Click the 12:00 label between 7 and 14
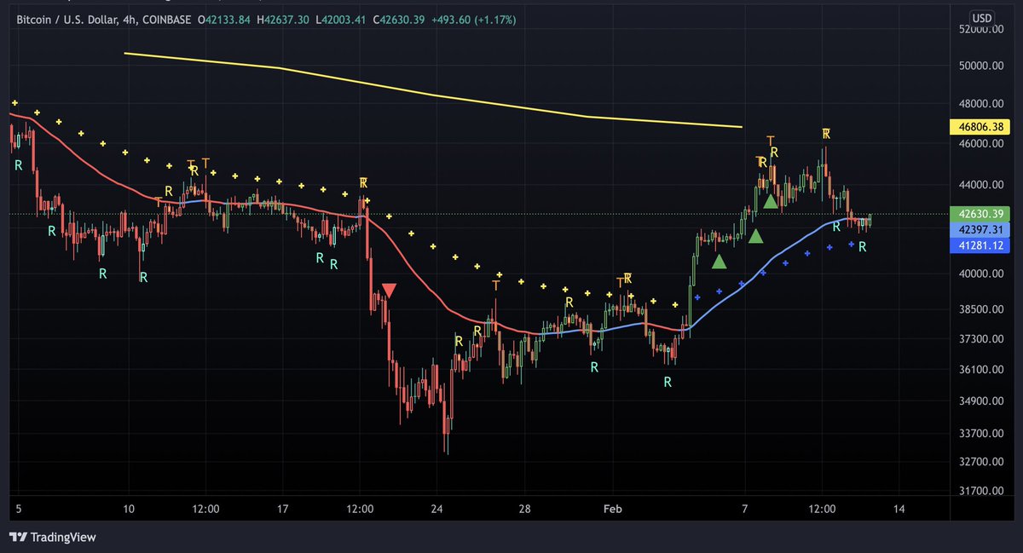 822,509
